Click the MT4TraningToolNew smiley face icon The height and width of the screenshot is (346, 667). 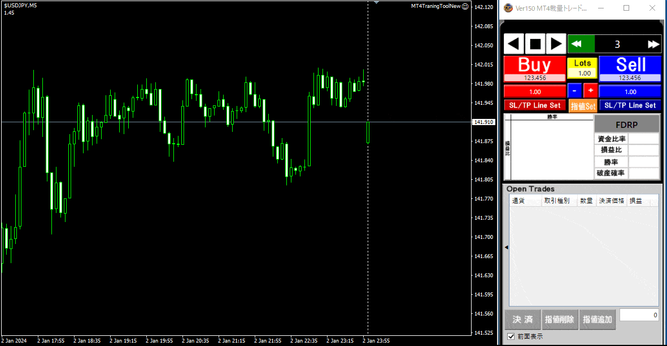pos(465,7)
